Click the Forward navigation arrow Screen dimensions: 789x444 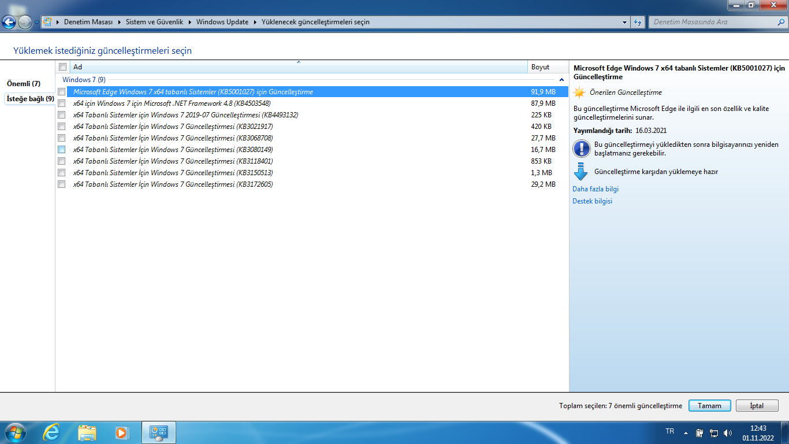(25, 23)
